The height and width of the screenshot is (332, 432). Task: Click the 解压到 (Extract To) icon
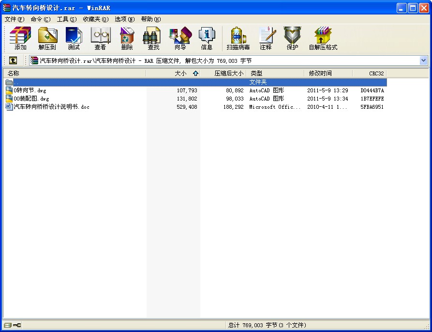click(x=47, y=38)
